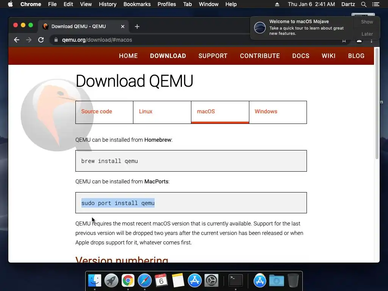Open the Profiles menu
This screenshot has width=388, height=291.
click(x=167, y=4)
